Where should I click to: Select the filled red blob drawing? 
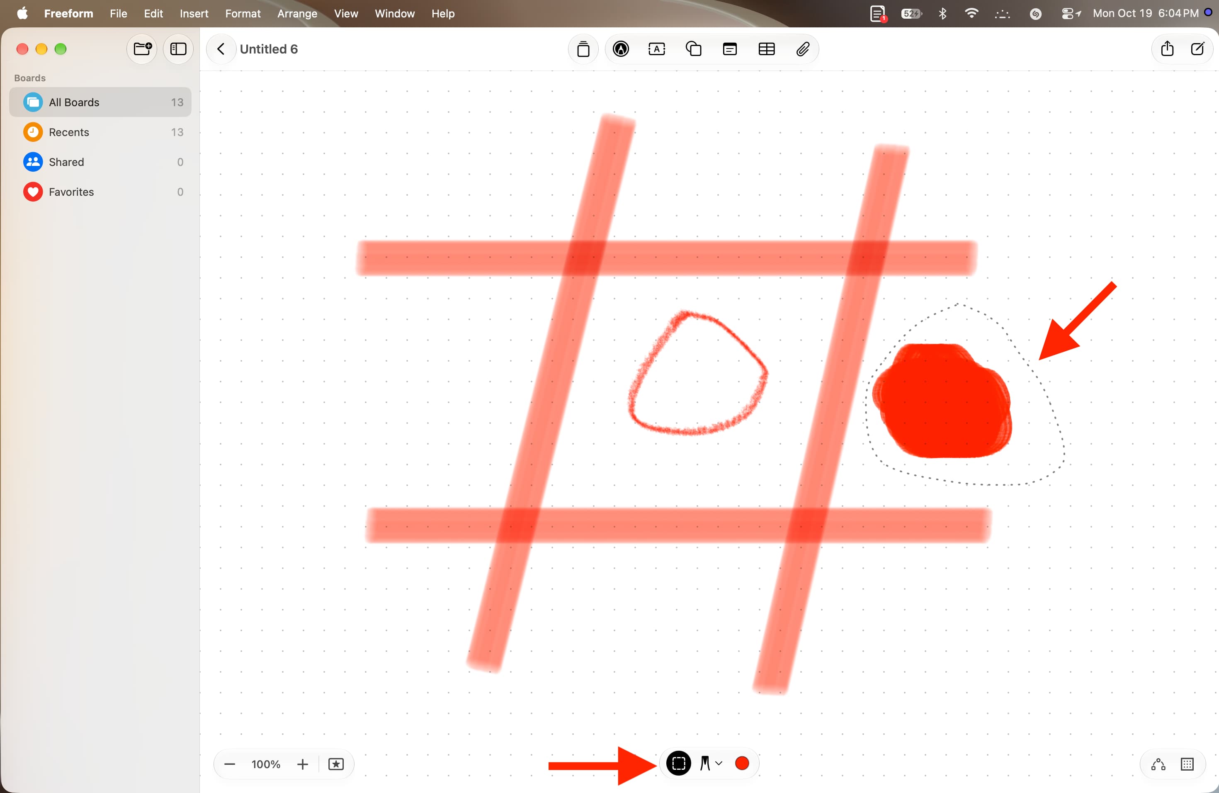pyautogui.click(x=942, y=401)
